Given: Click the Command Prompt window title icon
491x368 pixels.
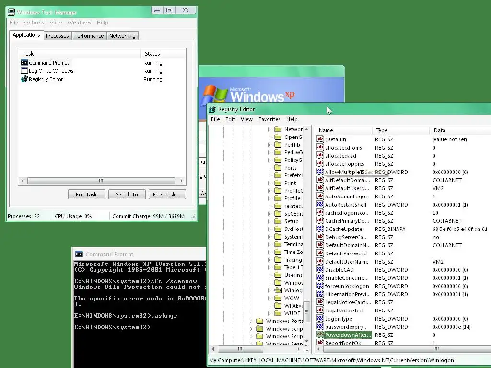Looking at the screenshot, I should point(79,254).
